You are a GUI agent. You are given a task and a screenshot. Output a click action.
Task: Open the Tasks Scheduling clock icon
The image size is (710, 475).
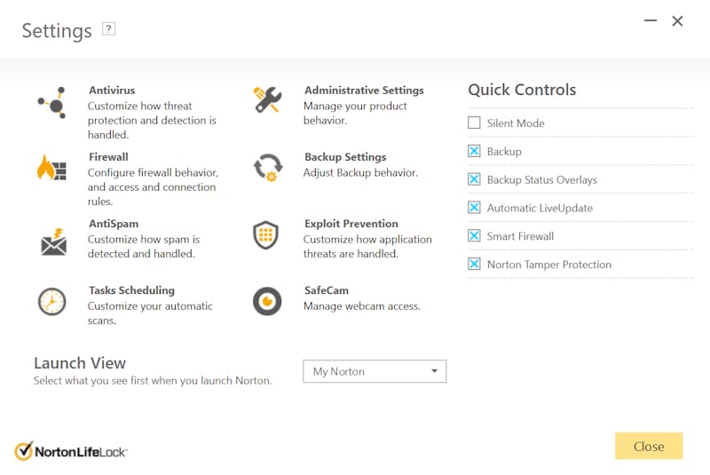(x=51, y=302)
